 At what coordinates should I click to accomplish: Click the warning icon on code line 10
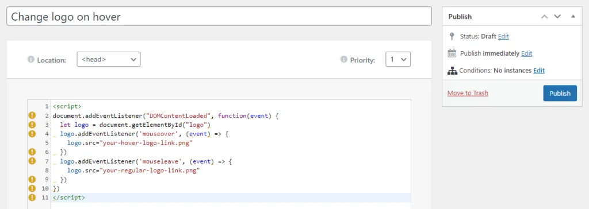32,188
